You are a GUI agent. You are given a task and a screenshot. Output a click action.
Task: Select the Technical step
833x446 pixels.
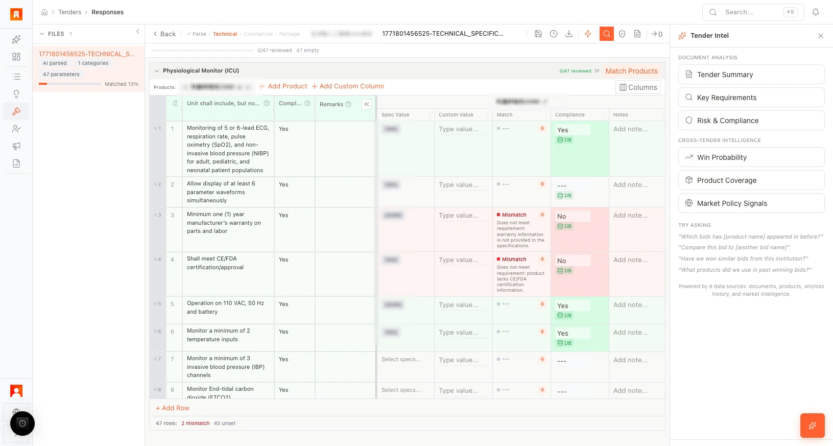pos(225,34)
